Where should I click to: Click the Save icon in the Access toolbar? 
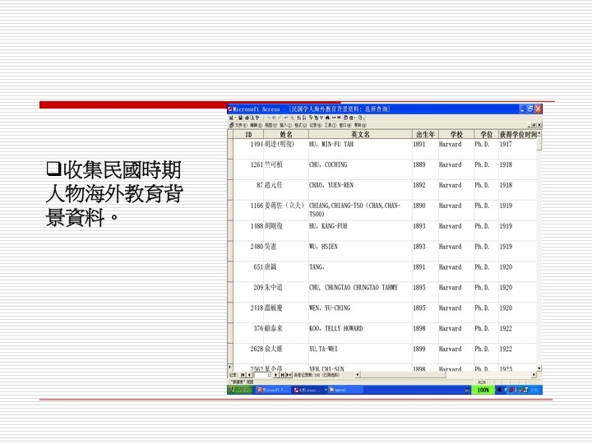tap(240, 118)
